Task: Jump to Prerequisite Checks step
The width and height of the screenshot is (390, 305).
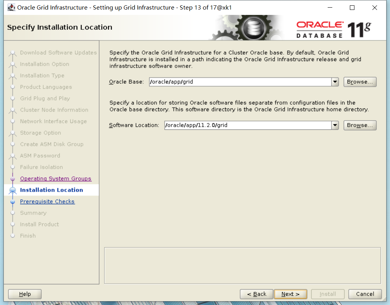Action: point(47,202)
